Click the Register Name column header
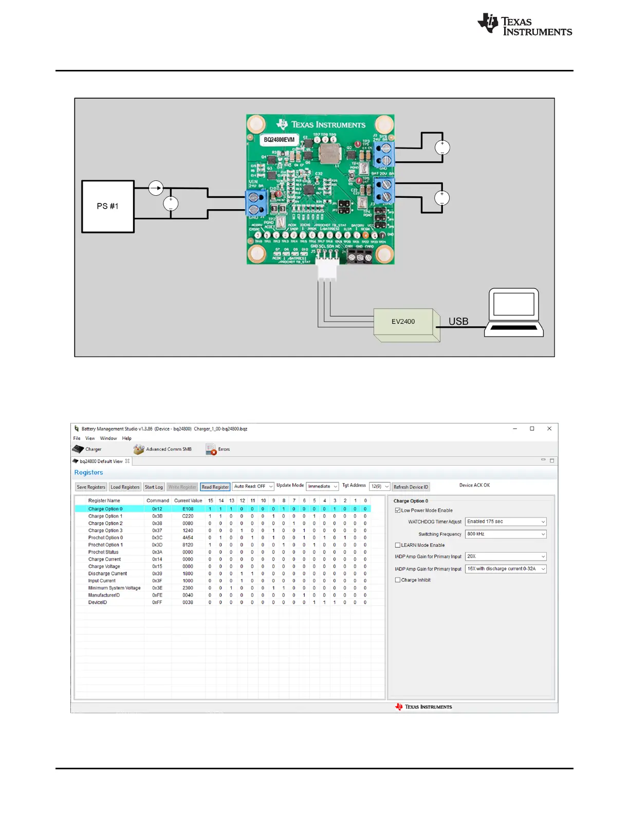Viewport: 629px width, 814px height. [x=104, y=501]
